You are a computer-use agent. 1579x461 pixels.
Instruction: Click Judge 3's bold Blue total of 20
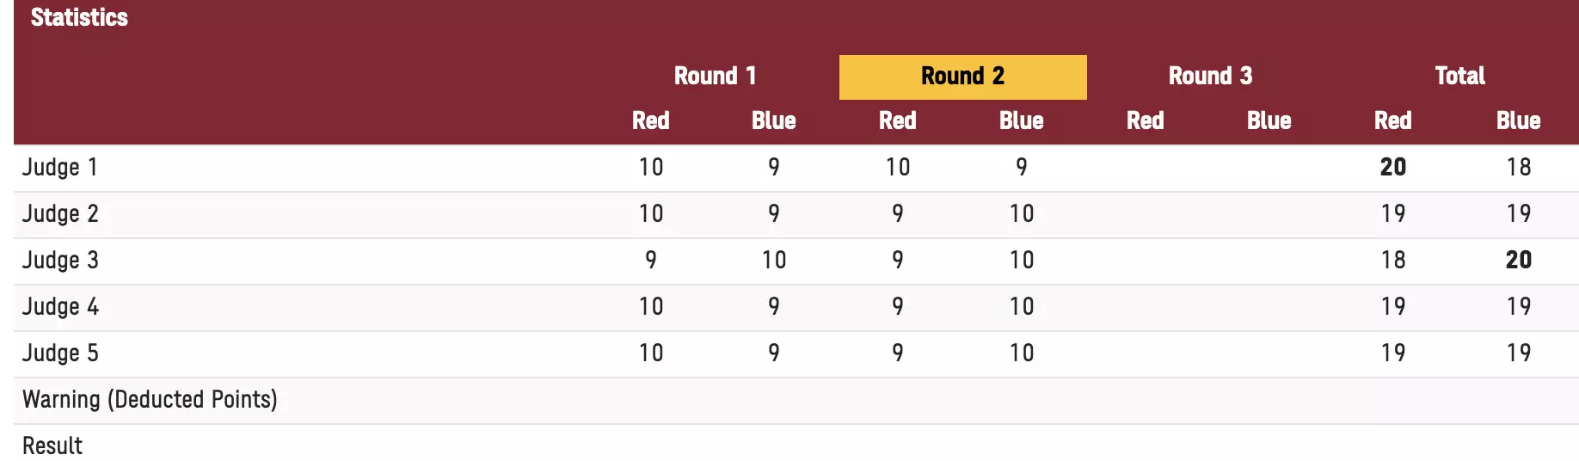[x=1518, y=261]
